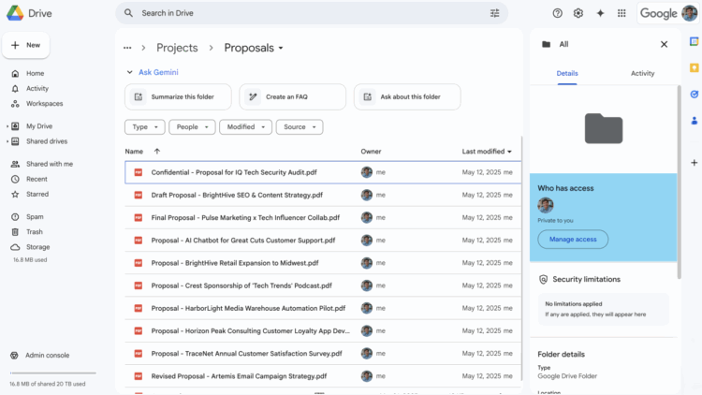
Task: Click PDF icon of Pulse Marketing proposal
Action: point(139,218)
